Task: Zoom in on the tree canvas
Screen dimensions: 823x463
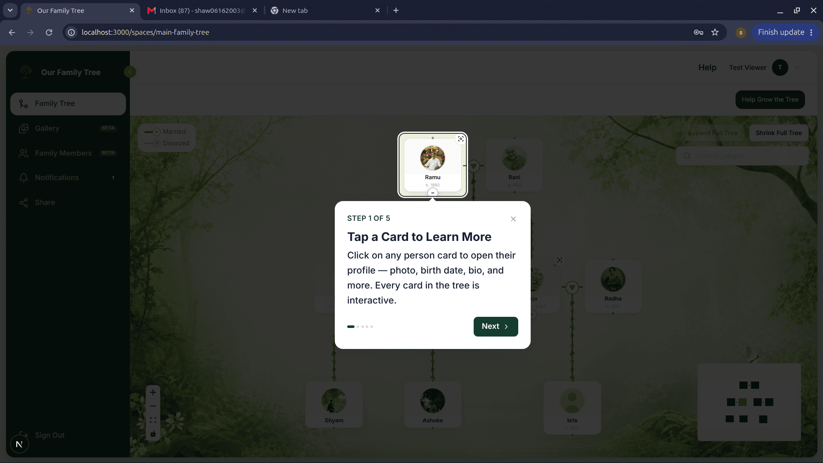Action: click(x=153, y=392)
